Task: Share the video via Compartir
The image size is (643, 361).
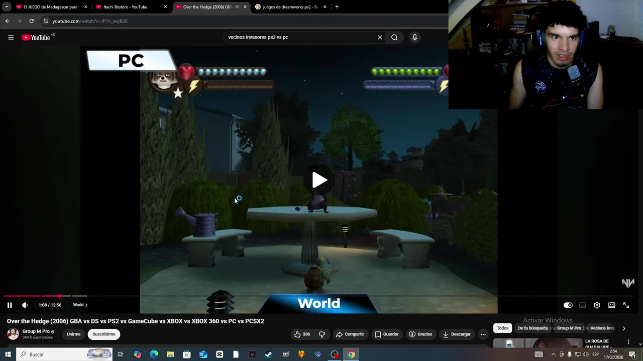Action: 350,334
